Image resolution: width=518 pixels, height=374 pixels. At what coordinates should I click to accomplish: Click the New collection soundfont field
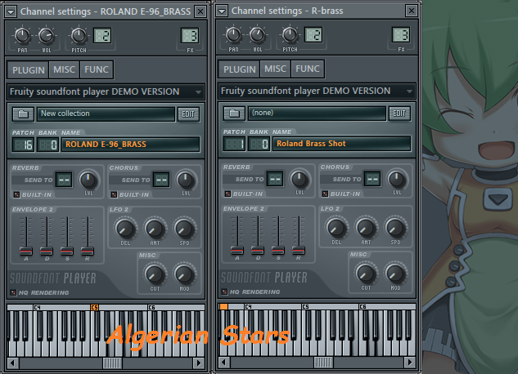(x=106, y=114)
